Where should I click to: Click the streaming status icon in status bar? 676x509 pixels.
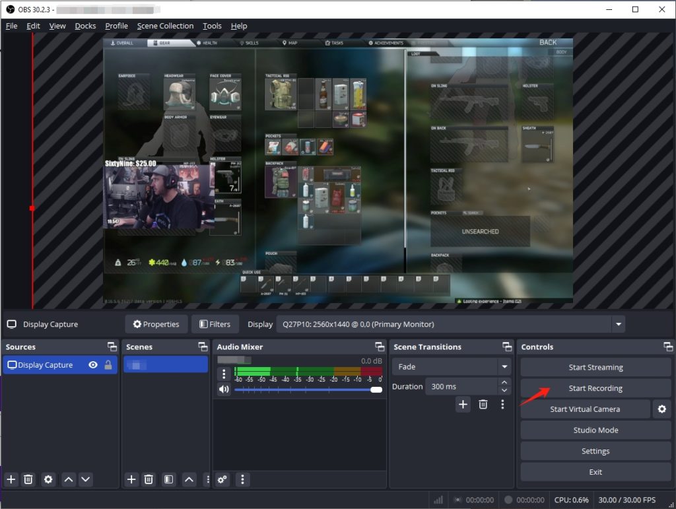[x=458, y=500]
